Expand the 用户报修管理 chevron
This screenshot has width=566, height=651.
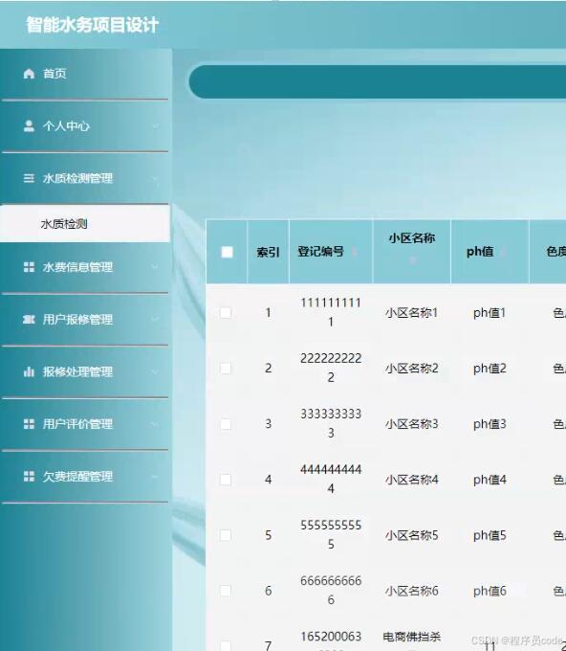[x=156, y=319]
